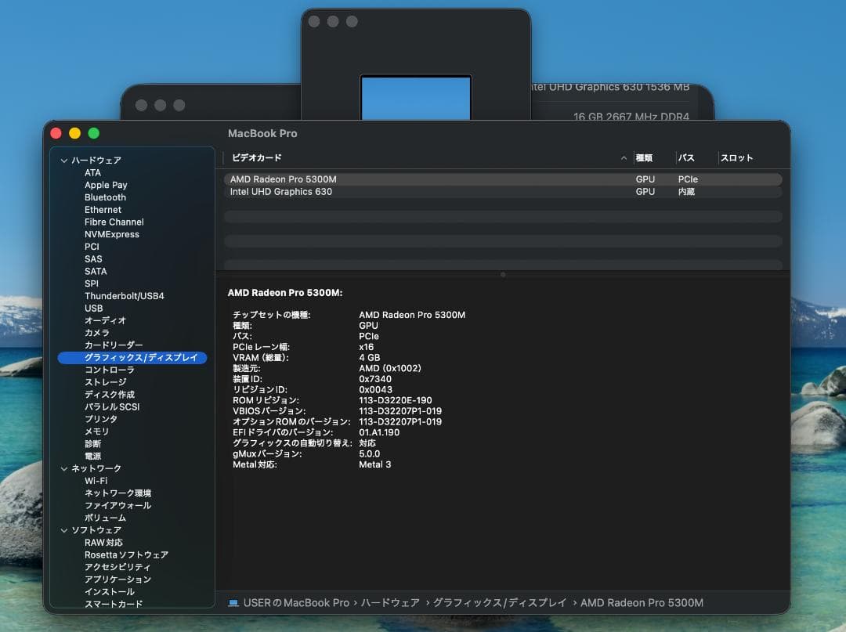Click ハードウェア in the path bar
Screen dimensions: 846x632
390,603
